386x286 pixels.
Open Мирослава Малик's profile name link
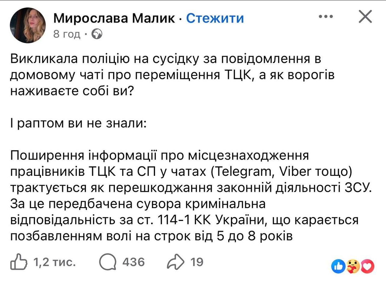tap(114, 18)
